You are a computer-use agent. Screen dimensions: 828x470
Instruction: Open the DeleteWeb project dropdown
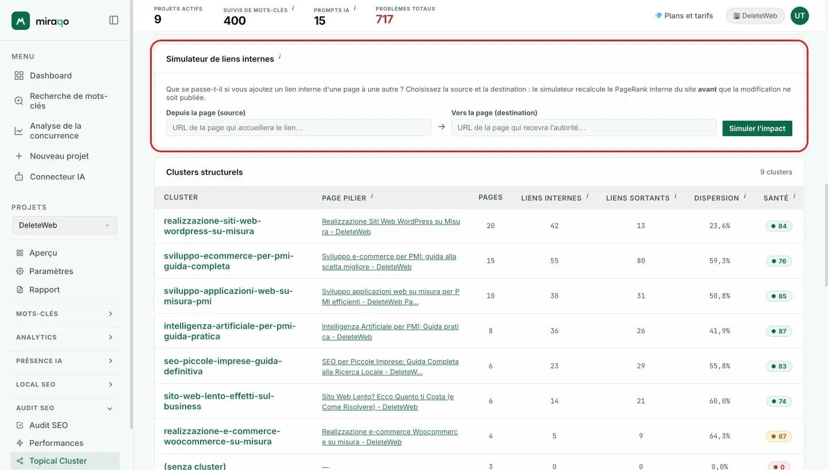(x=65, y=225)
